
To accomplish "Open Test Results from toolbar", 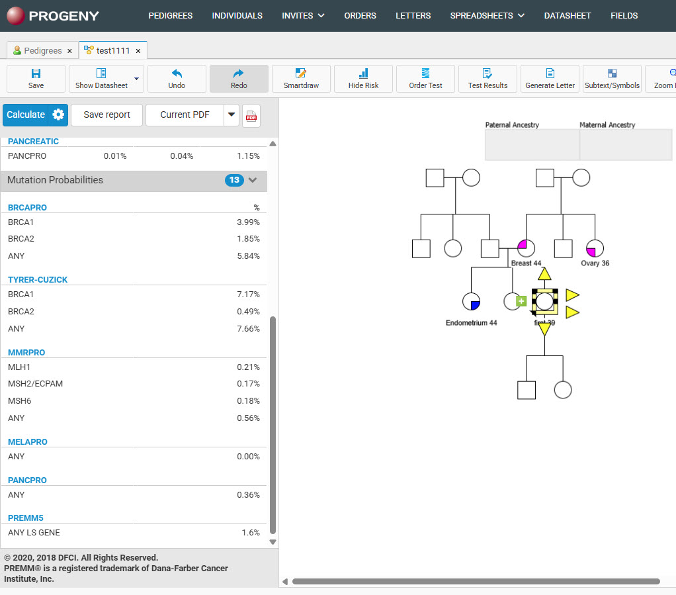I will pos(487,74).
